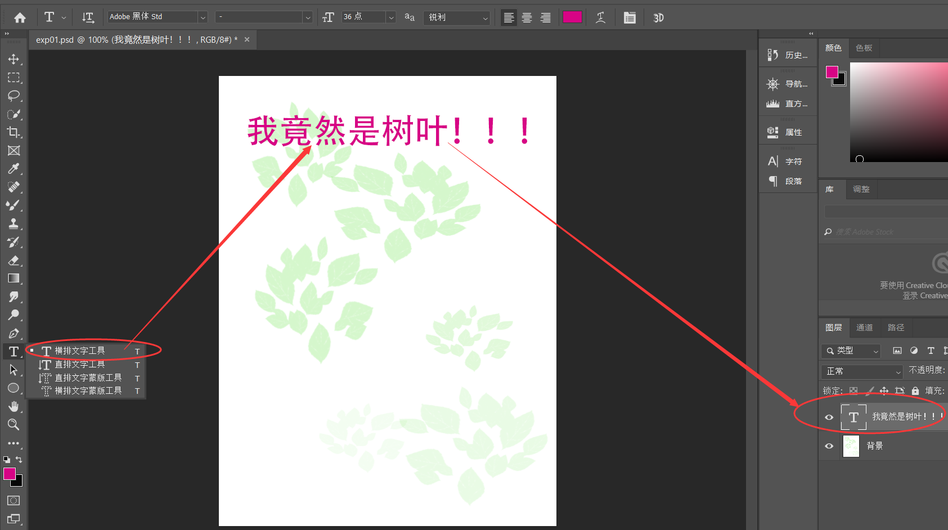Open the anti-aliasing dropdown 锐利
Image resolution: width=948 pixels, height=530 pixels.
coord(458,17)
